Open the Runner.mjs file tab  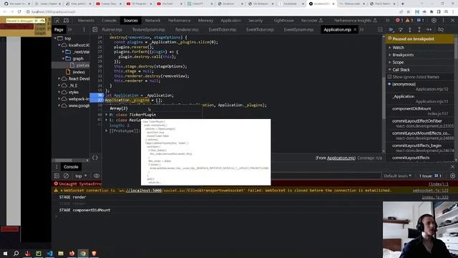click(x=112, y=29)
